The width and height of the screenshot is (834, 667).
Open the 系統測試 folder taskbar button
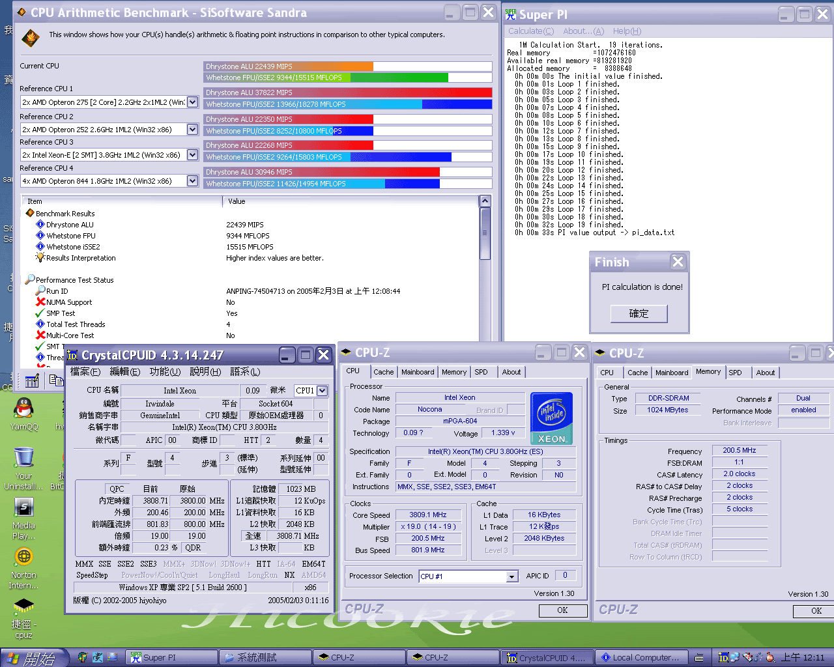click(x=265, y=658)
